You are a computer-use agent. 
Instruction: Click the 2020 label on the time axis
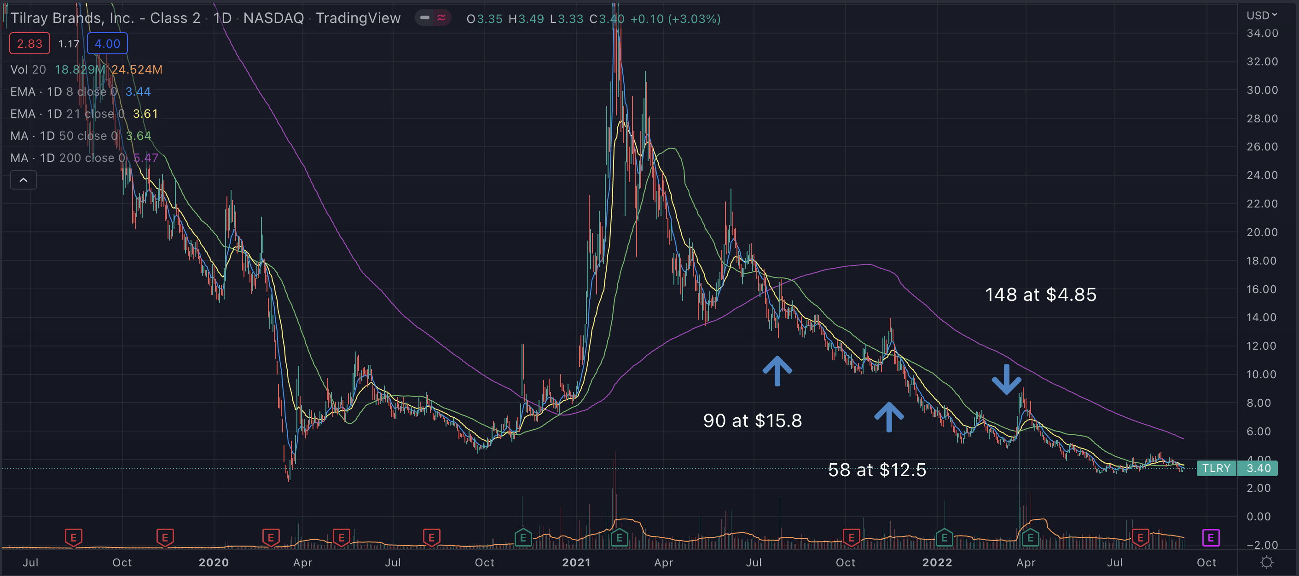click(213, 562)
